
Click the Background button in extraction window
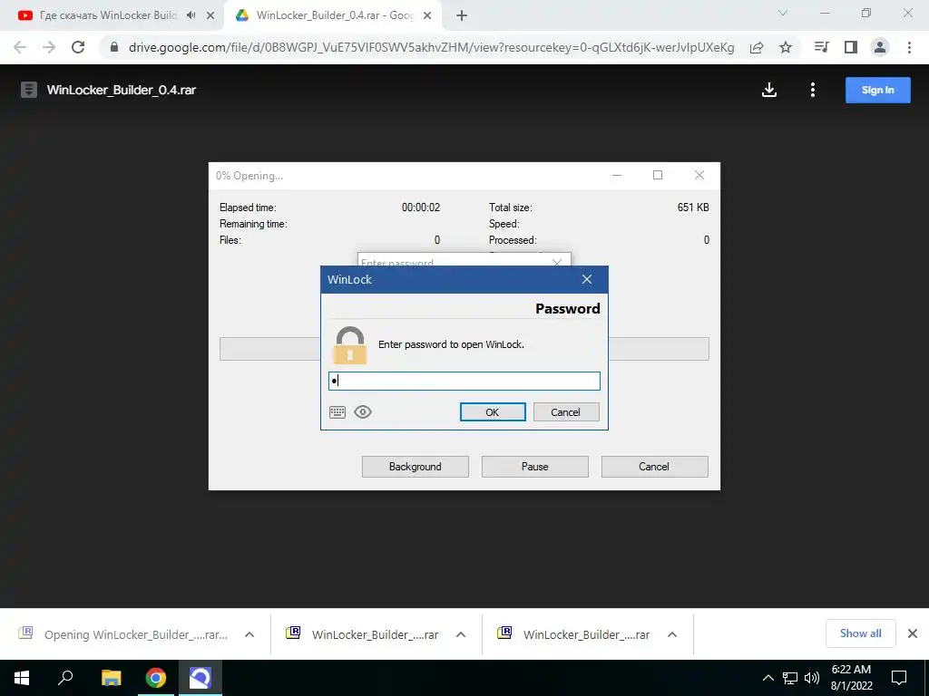(416, 467)
